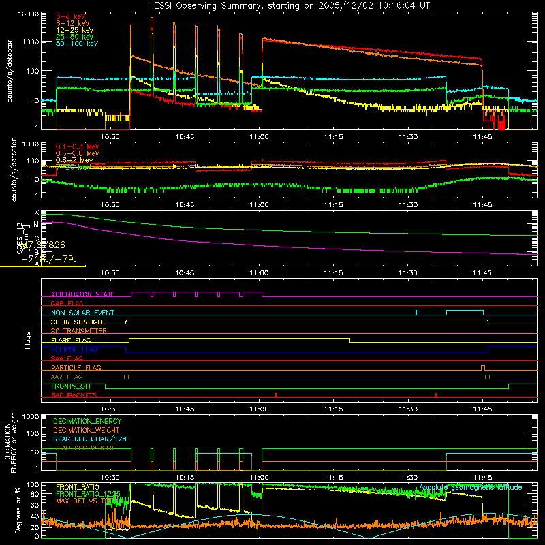Viewport: 545px width, 545px height.
Task: Click the vertical Flags axis title
Action: coord(28,340)
